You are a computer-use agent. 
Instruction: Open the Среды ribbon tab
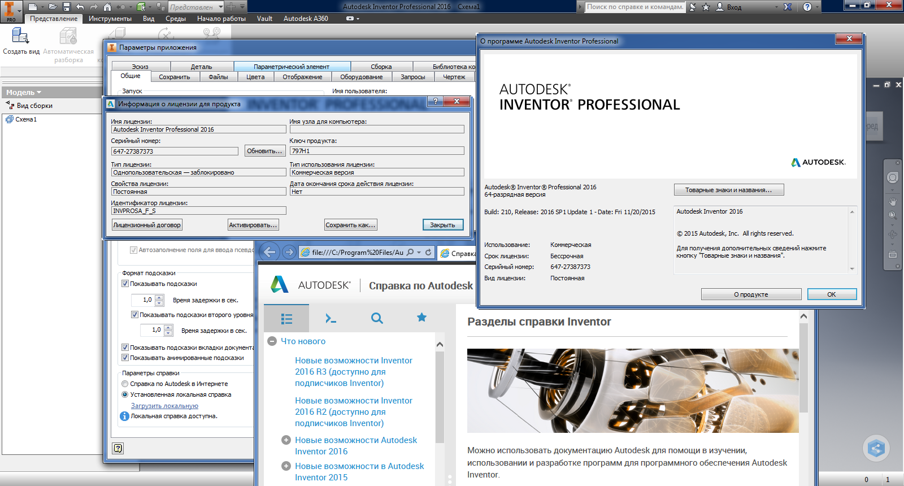pyautogui.click(x=176, y=19)
